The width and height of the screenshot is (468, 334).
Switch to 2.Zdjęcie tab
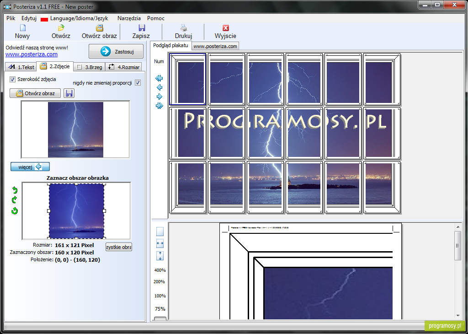click(x=55, y=66)
